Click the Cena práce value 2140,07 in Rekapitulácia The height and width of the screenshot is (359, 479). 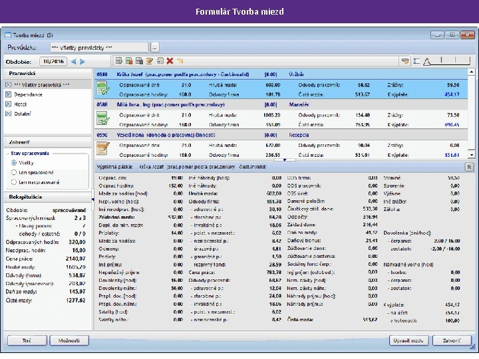click(x=75, y=259)
